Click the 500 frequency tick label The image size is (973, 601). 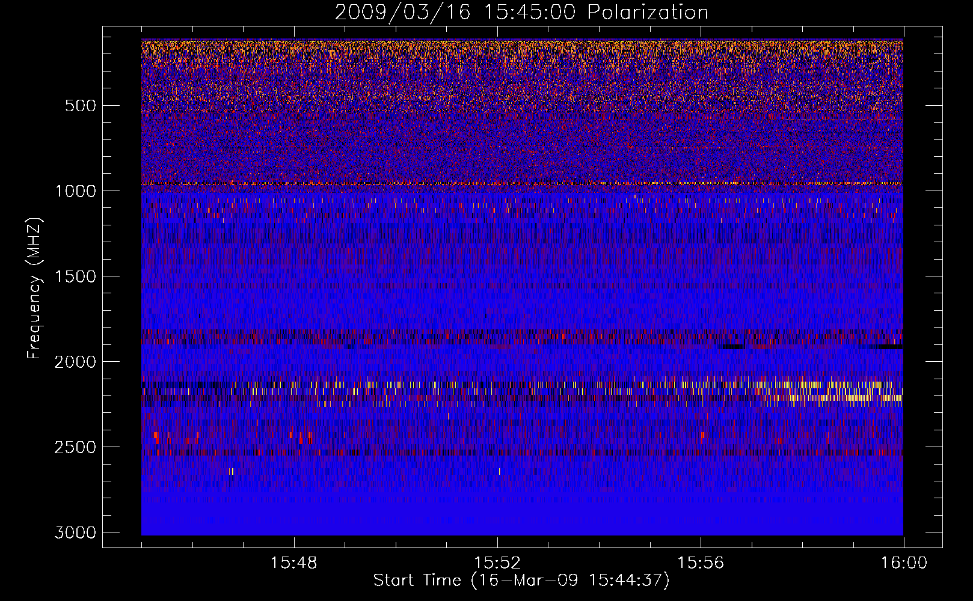tap(80, 106)
